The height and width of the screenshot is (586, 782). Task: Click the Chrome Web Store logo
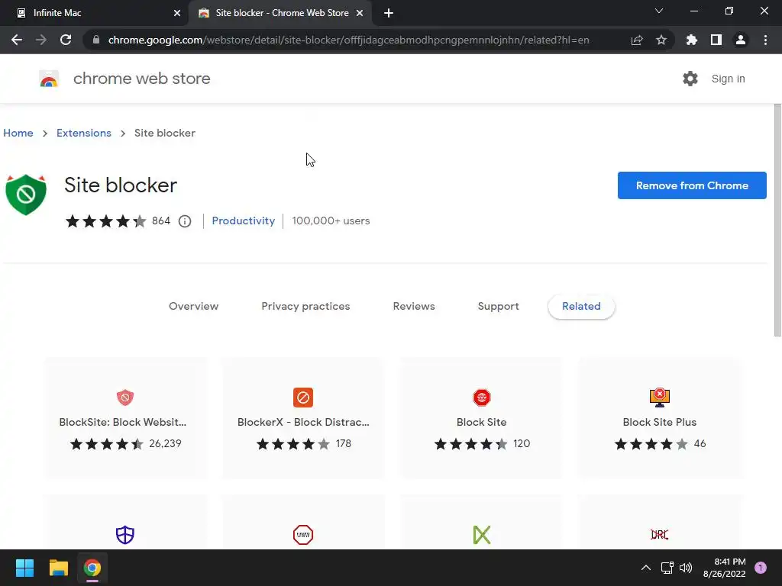(49, 79)
